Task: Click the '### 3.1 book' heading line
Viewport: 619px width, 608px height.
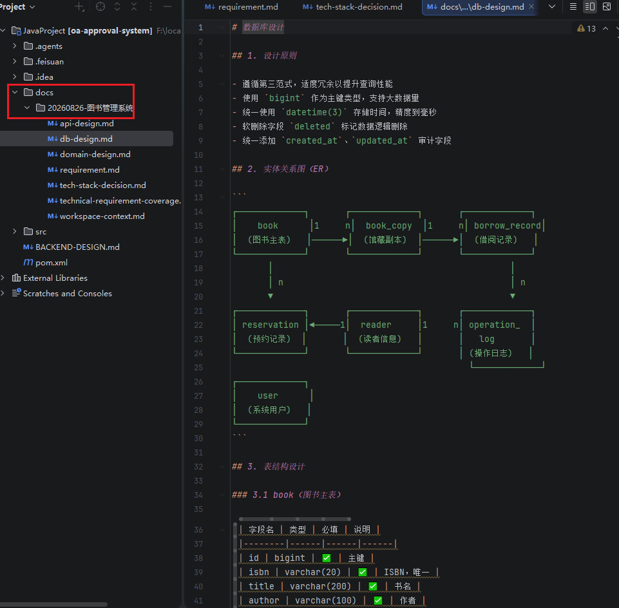Action: click(287, 495)
